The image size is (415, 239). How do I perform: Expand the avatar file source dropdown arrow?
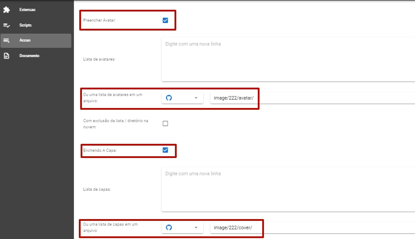pos(196,98)
